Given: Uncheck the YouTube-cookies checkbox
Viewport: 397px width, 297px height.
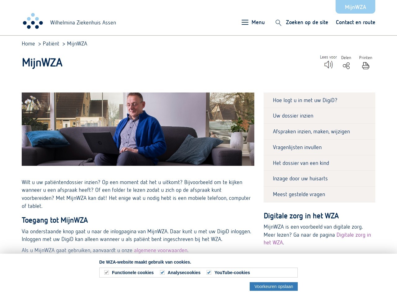Looking at the screenshot, I should pos(209,273).
